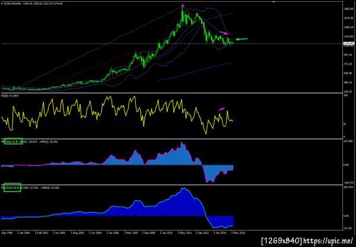Click the 1 Jun 2002 time axis label
The width and height of the screenshot is (356, 247).
click(x=60, y=233)
